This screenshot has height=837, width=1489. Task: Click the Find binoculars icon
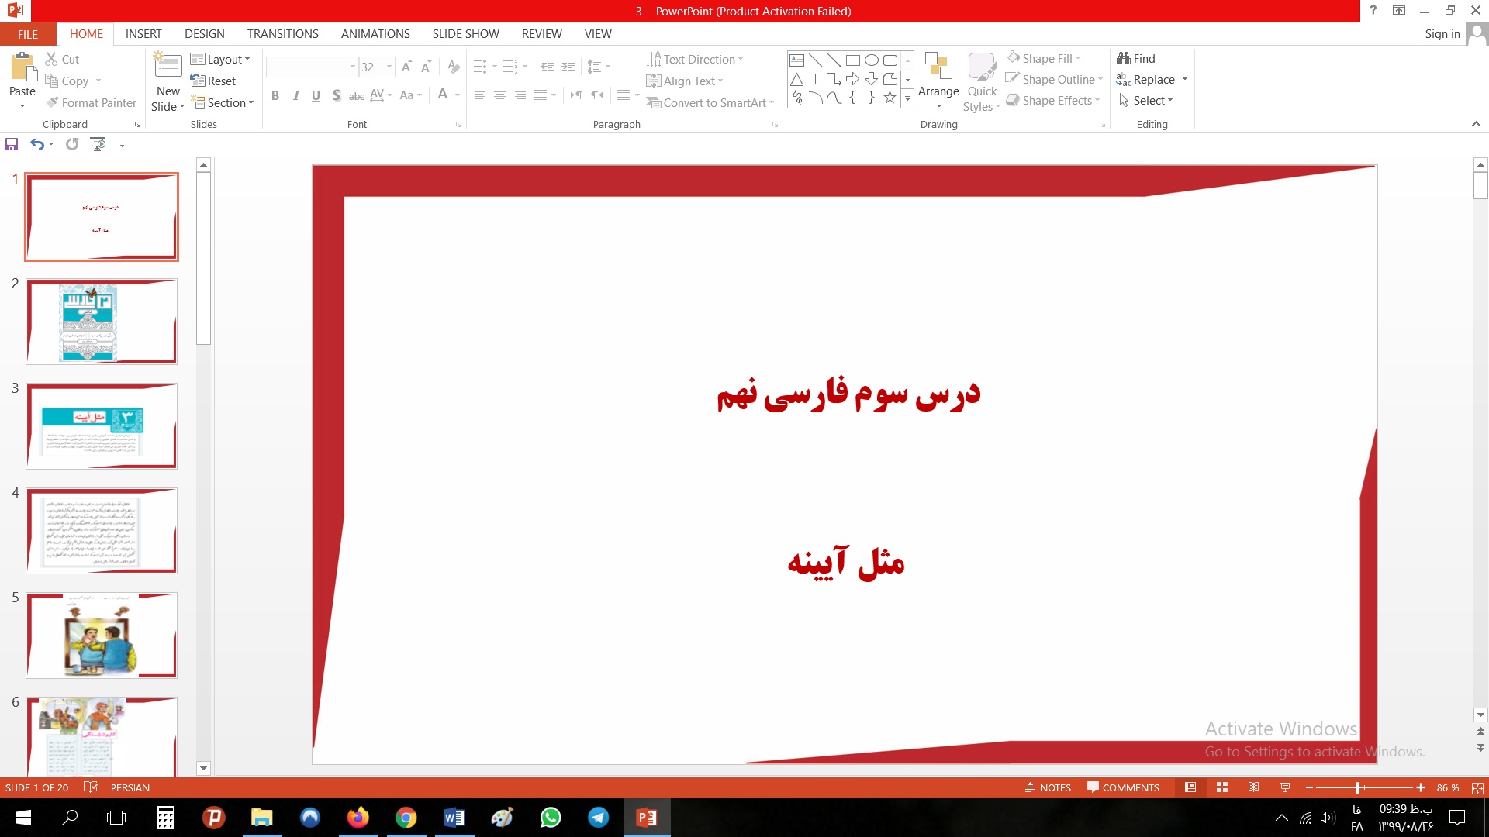1123,58
